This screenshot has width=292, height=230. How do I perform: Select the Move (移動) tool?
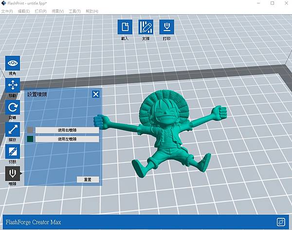13,85
